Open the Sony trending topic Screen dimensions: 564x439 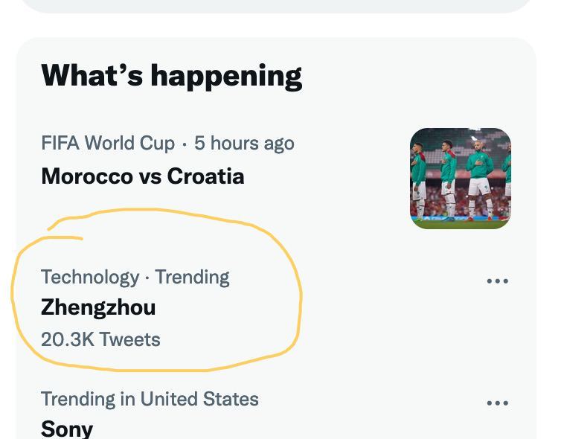click(x=67, y=429)
